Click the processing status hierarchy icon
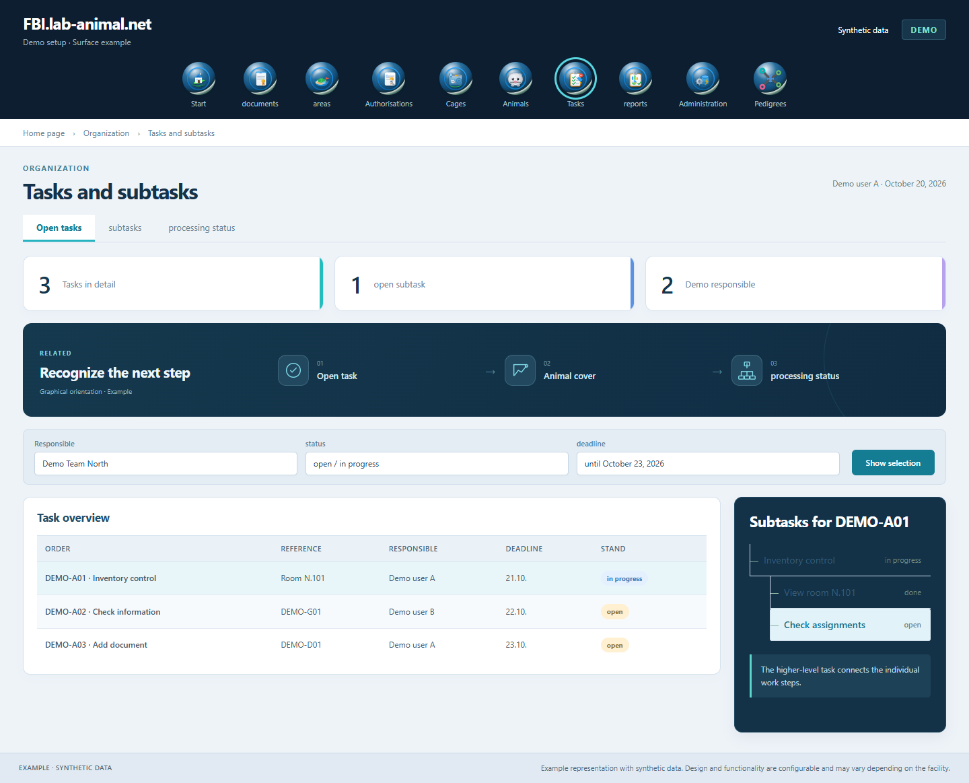Image resolution: width=969 pixels, height=783 pixels. coord(747,370)
